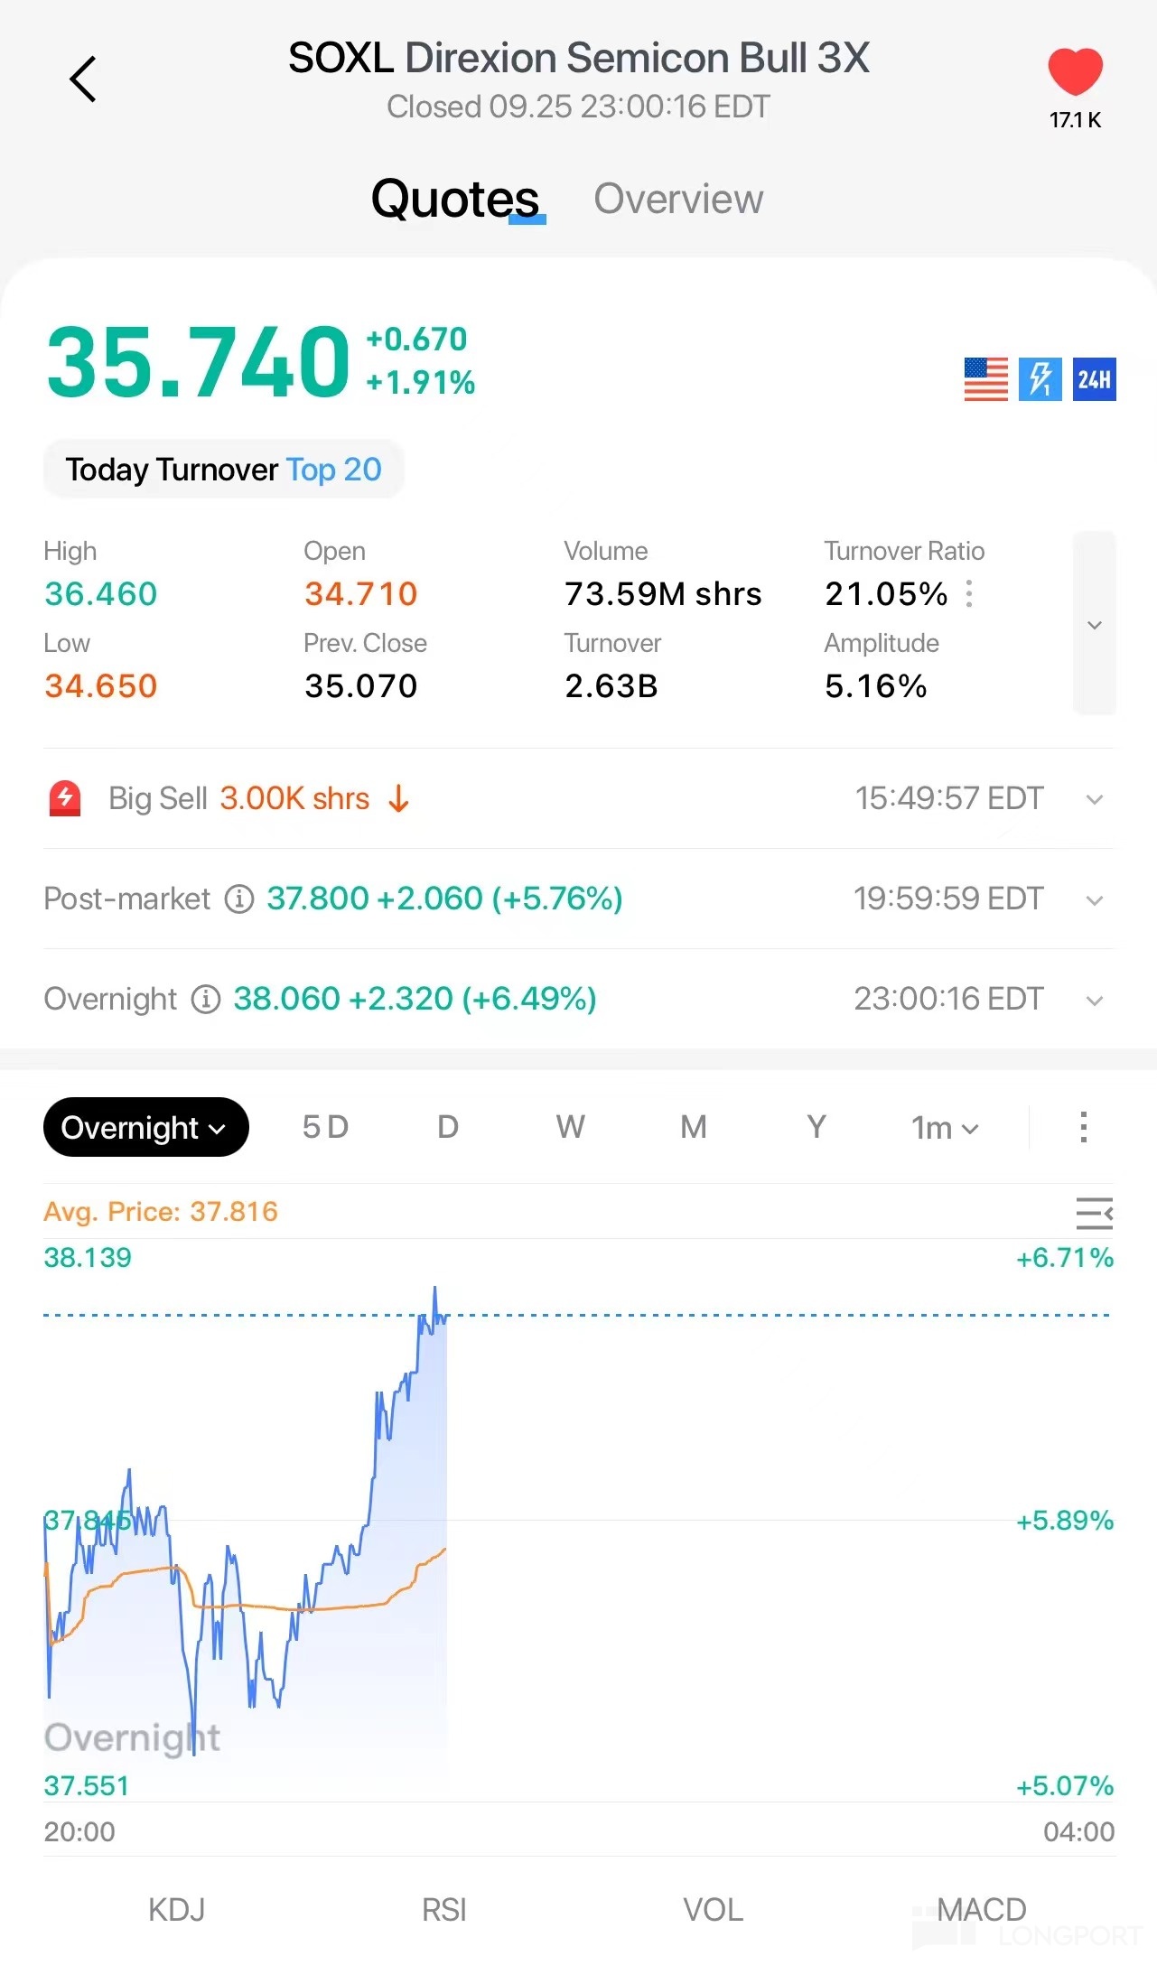This screenshot has height=1965, width=1157.
Task: Tap the 24H trading badge icon
Action: tap(1094, 379)
